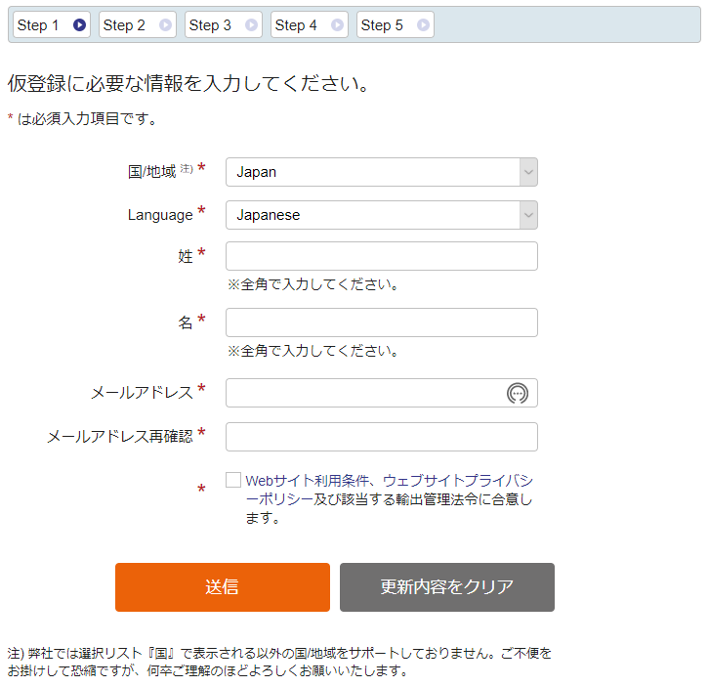The image size is (709, 687).
Task: Click the 注) superscript beside 国/地域
Action: click(187, 169)
